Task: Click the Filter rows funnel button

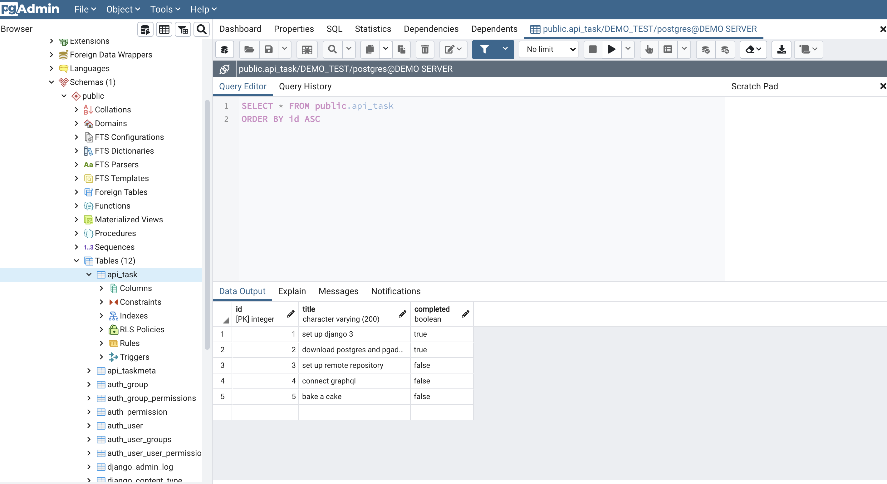Action: [x=484, y=49]
